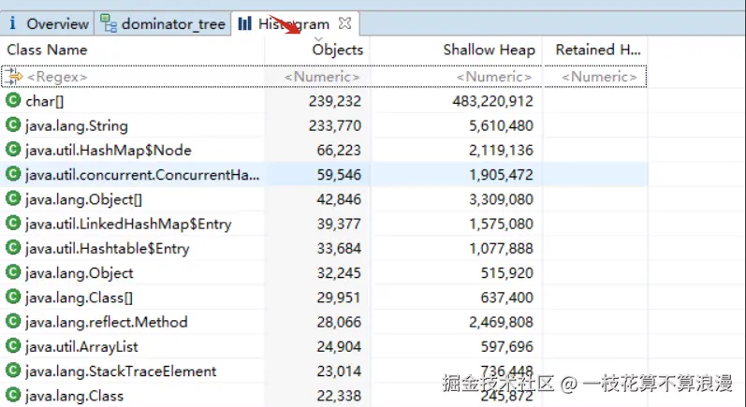Click the class icon for java.lang.String
Image resolution: width=746 pixels, height=407 pixels.
13,125
